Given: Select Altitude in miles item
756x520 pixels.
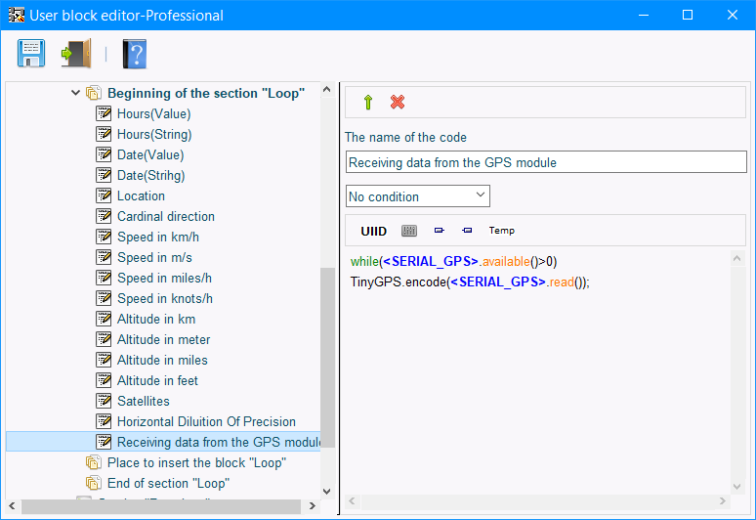Looking at the screenshot, I should pos(162,360).
